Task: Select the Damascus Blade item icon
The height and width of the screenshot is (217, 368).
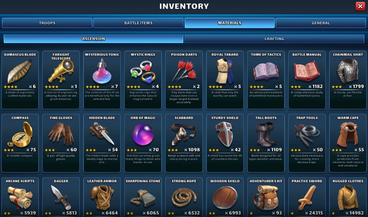Action: [20, 71]
